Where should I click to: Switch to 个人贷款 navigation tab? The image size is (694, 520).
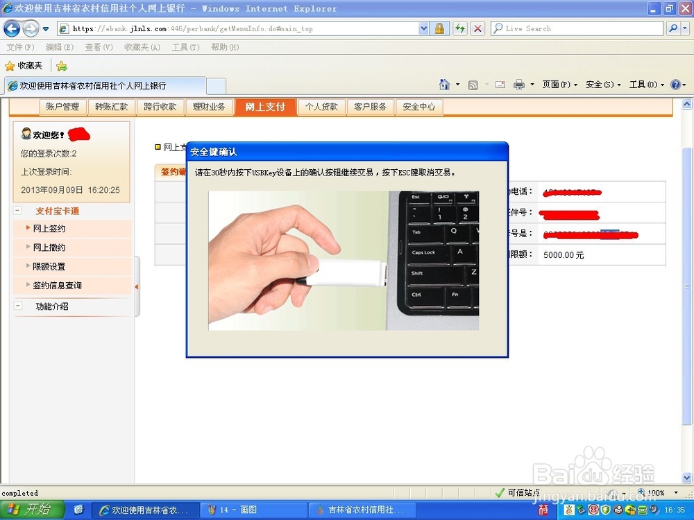pyautogui.click(x=321, y=107)
